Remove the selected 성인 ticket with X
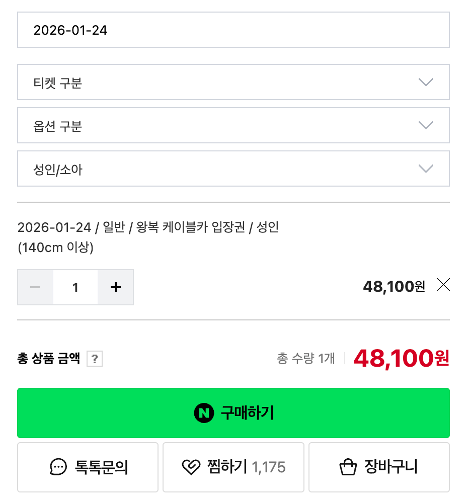468x501 pixels. point(443,286)
